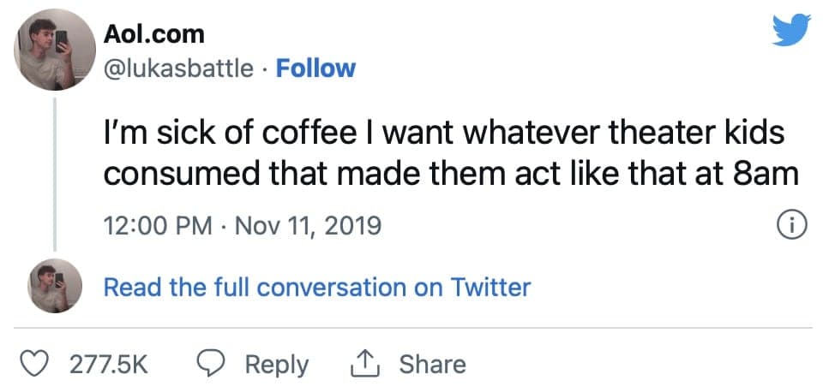Open the small conversation avatar photo
The height and width of the screenshot is (392, 823).
tap(55, 286)
